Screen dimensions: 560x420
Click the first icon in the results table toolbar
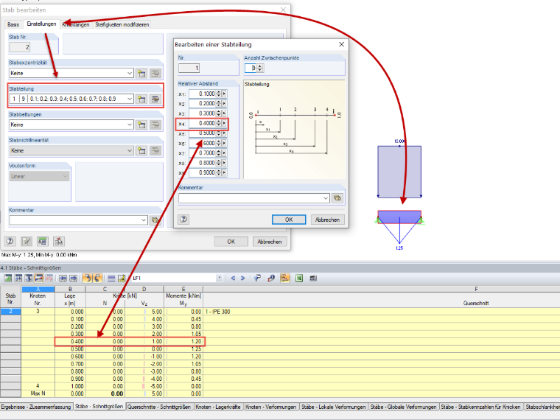pos(8,279)
